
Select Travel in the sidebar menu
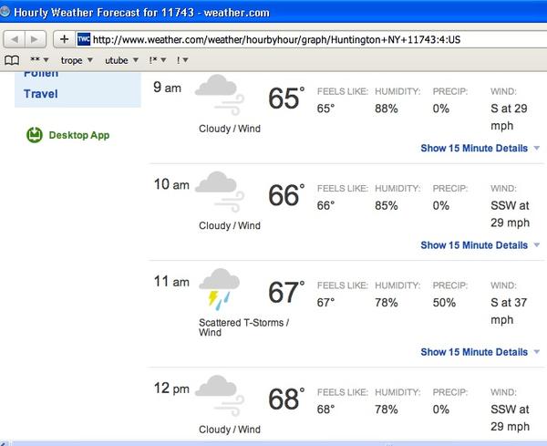click(x=40, y=94)
